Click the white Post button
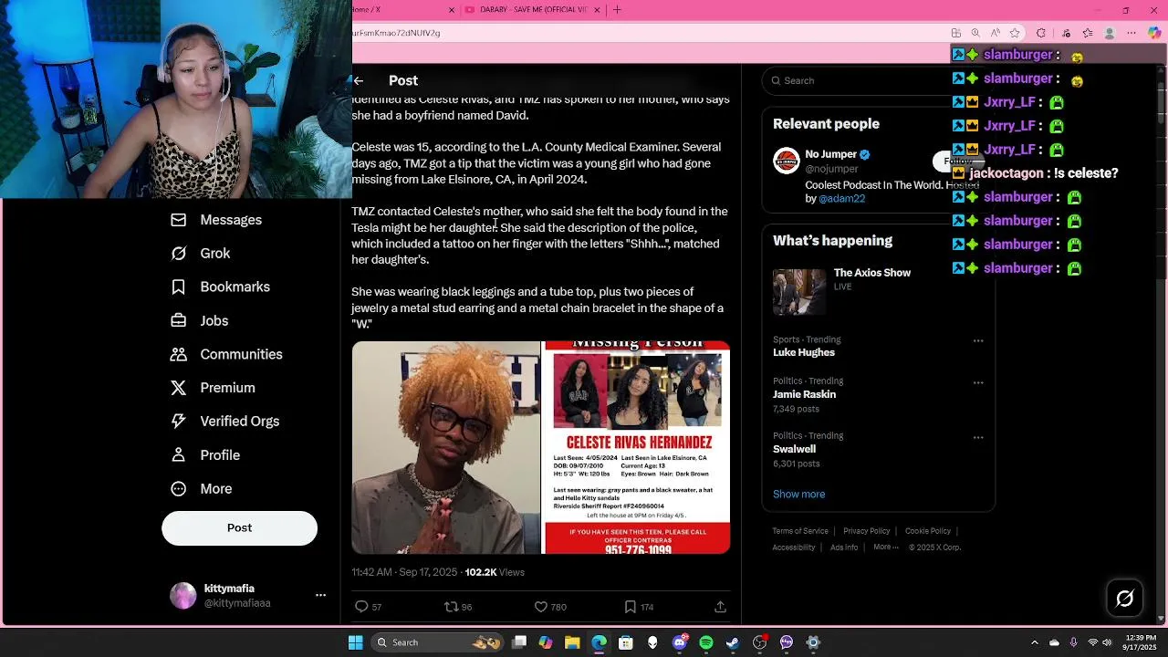This screenshot has width=1168, height=657. tap(239, 527)
